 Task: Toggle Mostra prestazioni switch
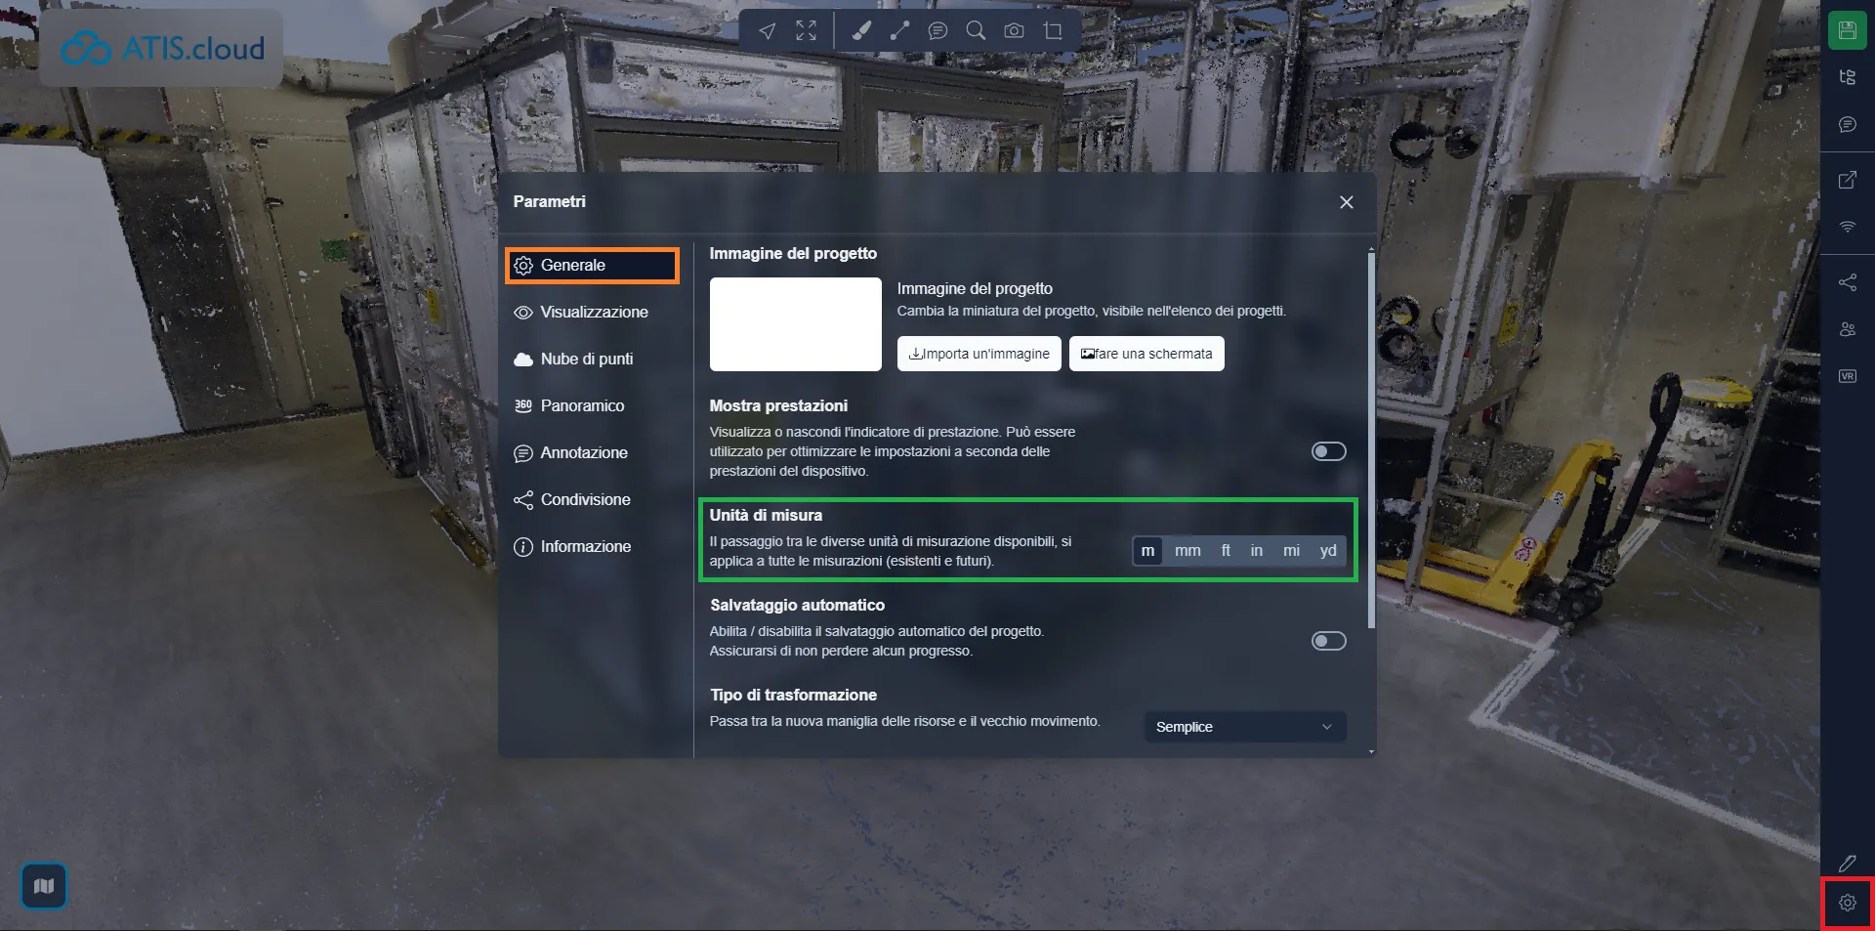[1328, 451]
